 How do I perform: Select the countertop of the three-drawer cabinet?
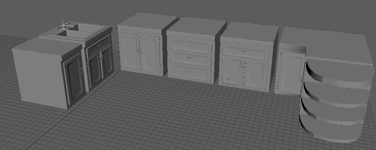(x=196, y=26)
